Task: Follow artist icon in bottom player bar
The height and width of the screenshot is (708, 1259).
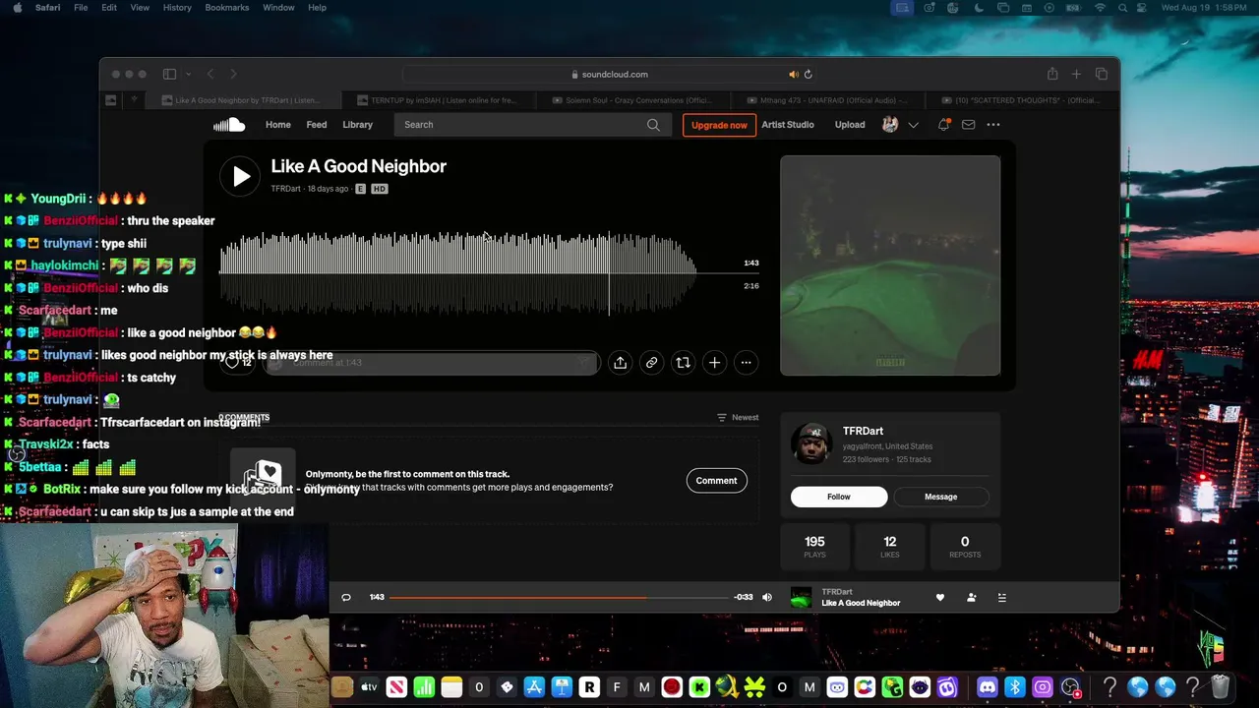Action: click(x=971, y=597)
